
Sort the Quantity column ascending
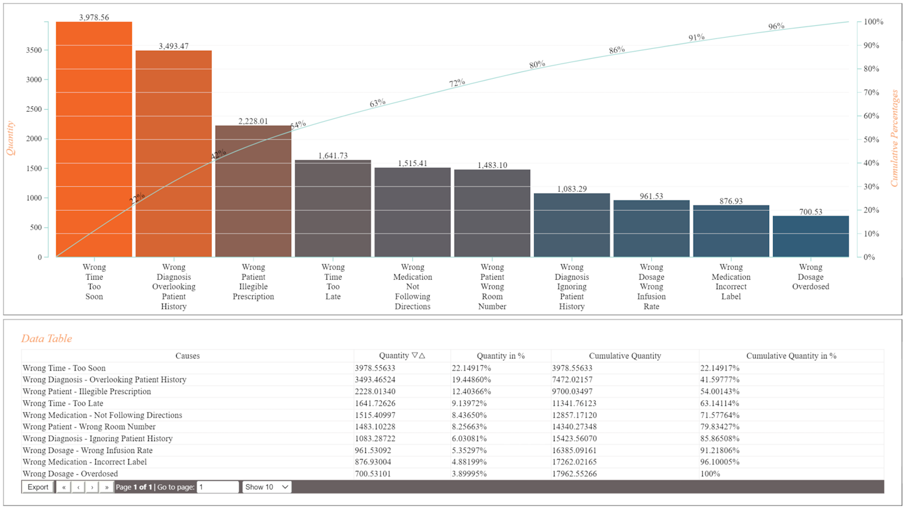click(x=422, y=356)
